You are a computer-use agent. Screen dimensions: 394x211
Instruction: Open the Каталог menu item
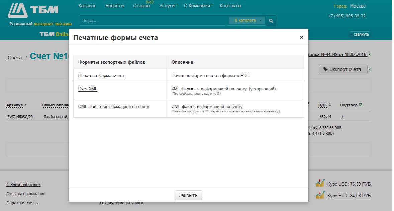(x=87, y=6)
